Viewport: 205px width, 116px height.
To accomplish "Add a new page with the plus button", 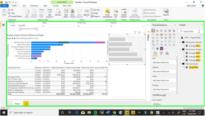I will coord(26,104).
